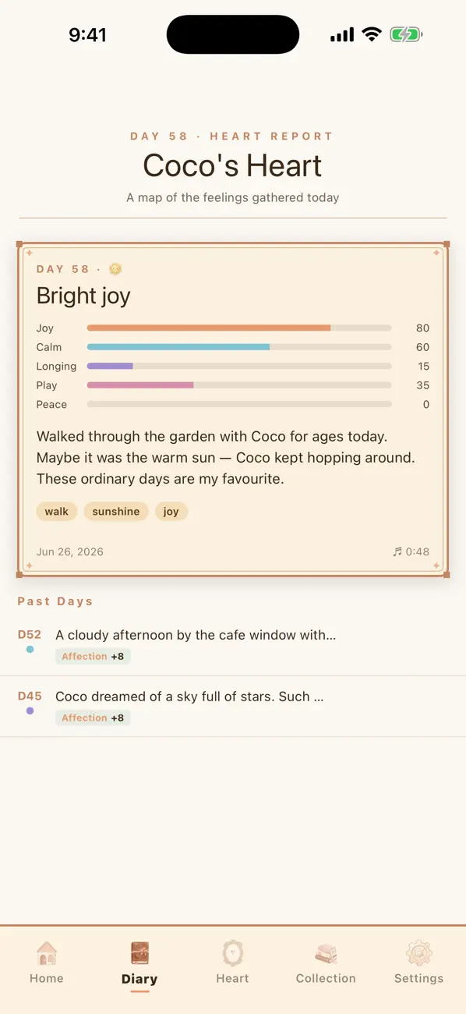Tap the sun mood icon beside Day 58
This screenshot has height=1014, width=466.
click(x=116, y=269)
